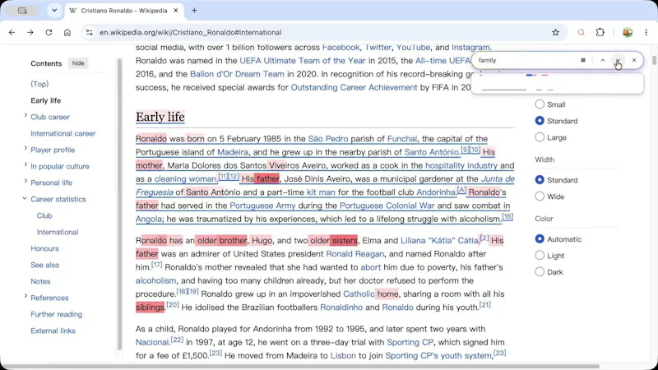
Task: Open the tab search dropdown arrow
Action: pos(54,11)
